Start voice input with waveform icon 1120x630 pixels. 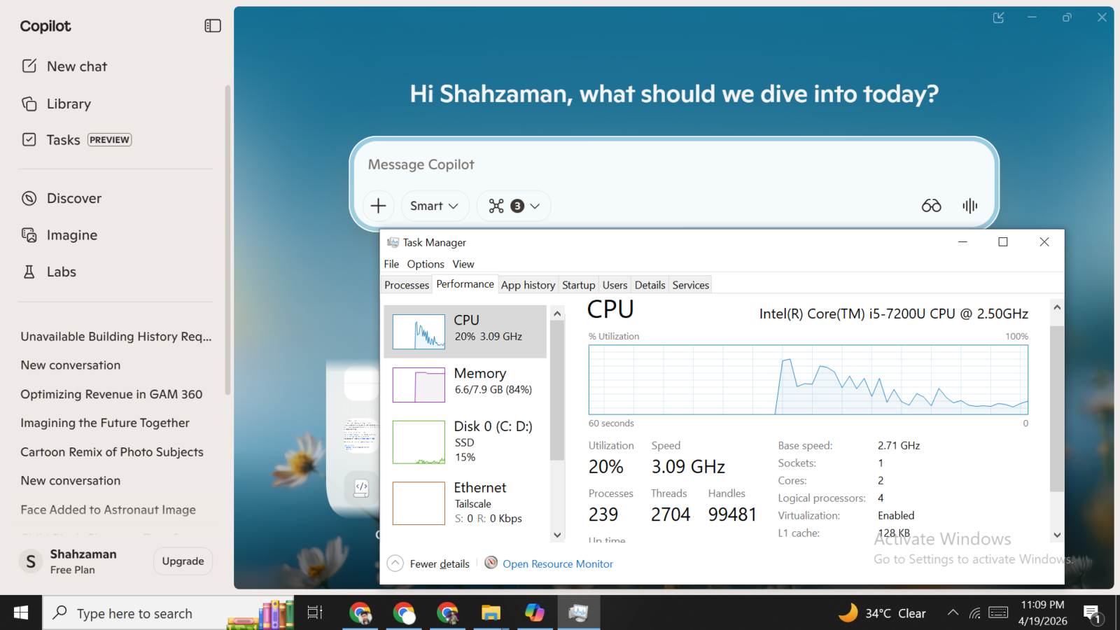969,206
